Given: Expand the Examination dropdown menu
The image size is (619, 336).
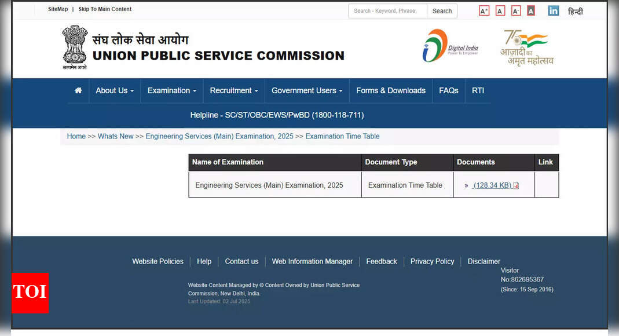Looking at the screenshot, I should pos(171,91).
